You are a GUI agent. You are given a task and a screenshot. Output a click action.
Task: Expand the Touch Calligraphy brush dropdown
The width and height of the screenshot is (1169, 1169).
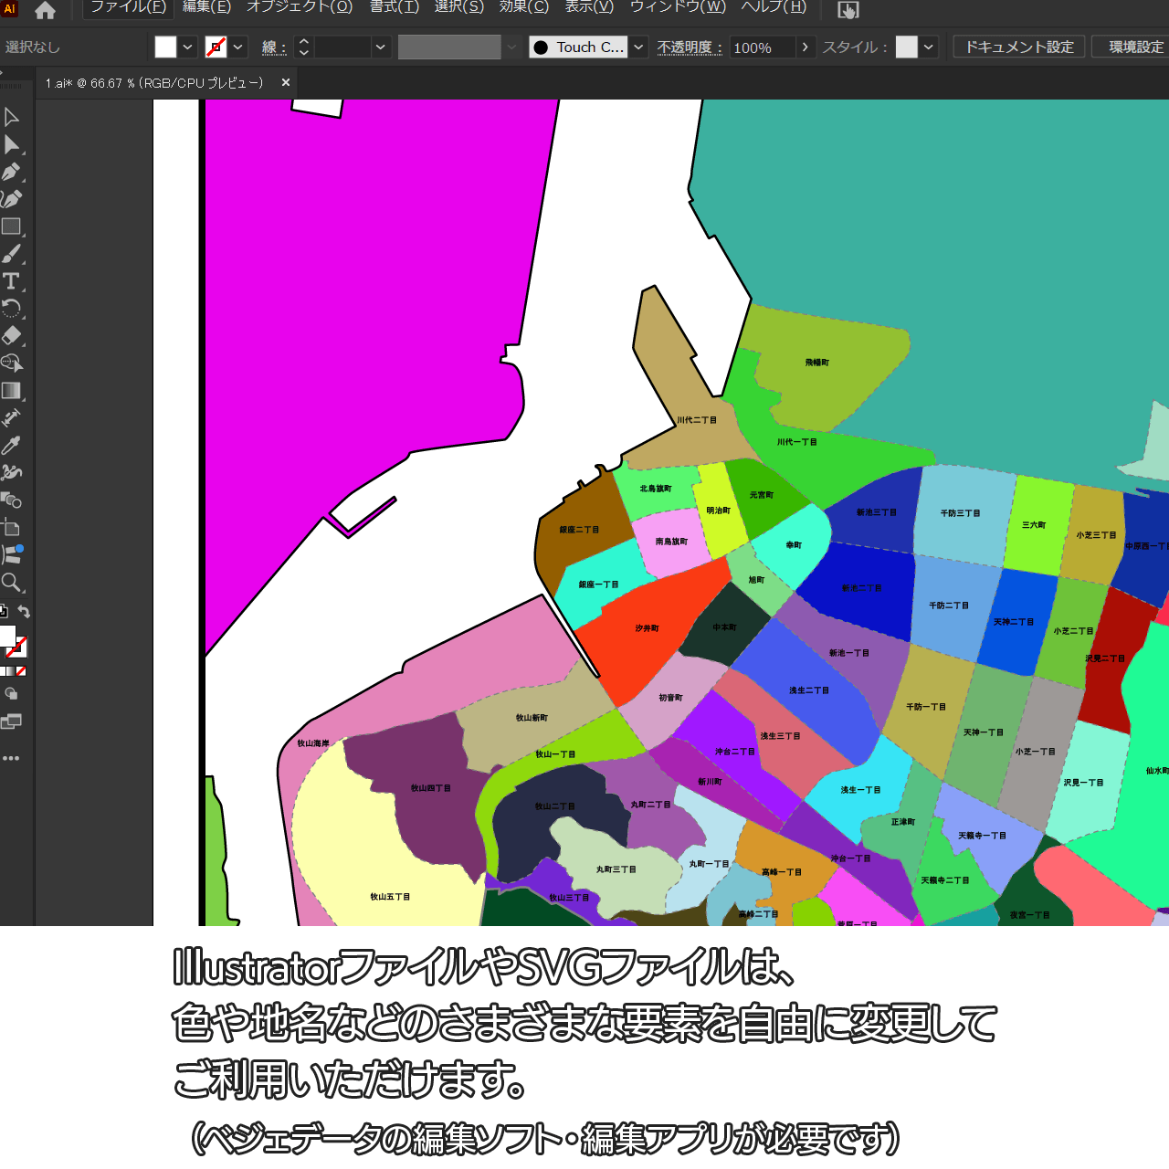[x=638, y=47]
